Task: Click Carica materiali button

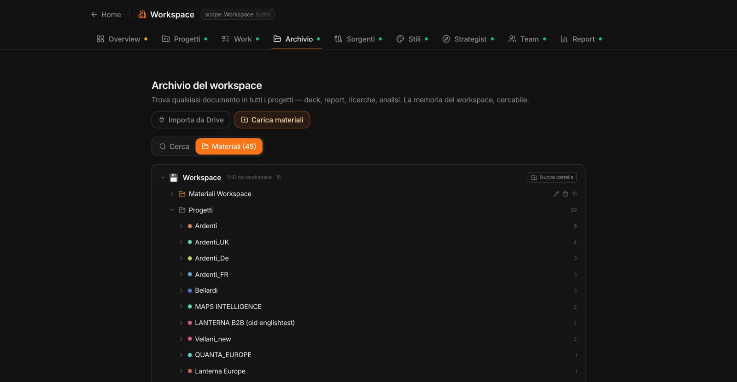Action: [x=272, y=120]
